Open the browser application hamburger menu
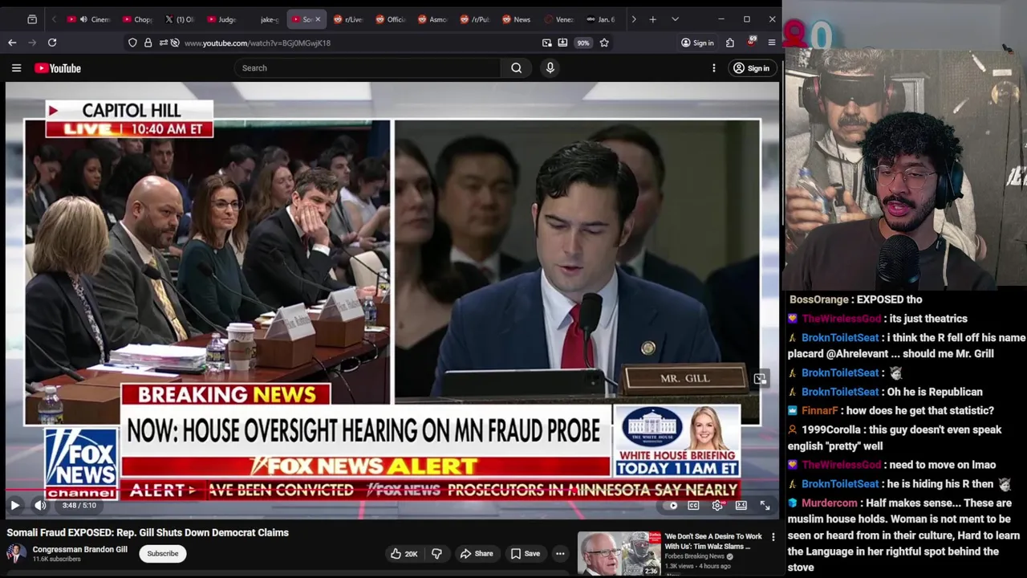Screen dimensions: 1027x578 [x=772, y=43]
